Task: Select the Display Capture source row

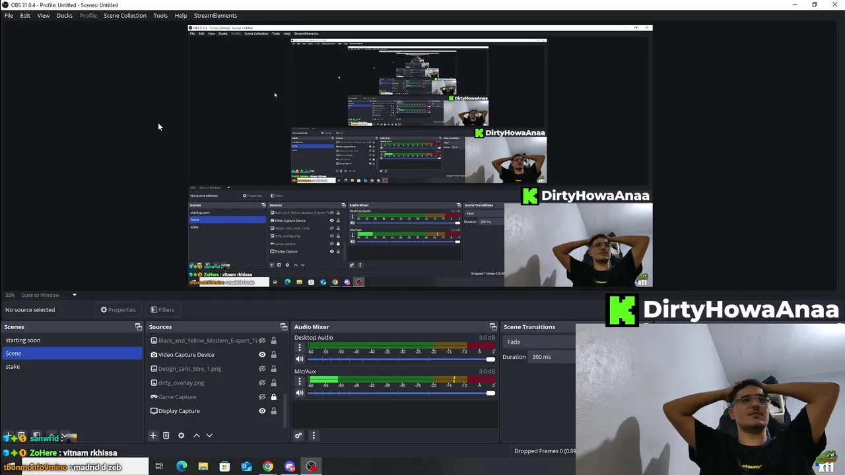Action: point(214,411)
